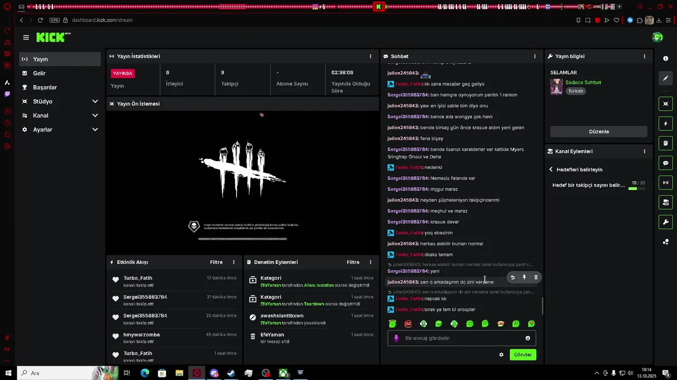Click the info icon in right toolbar
This screenshot has width=677, height=380.
(666, 59)
